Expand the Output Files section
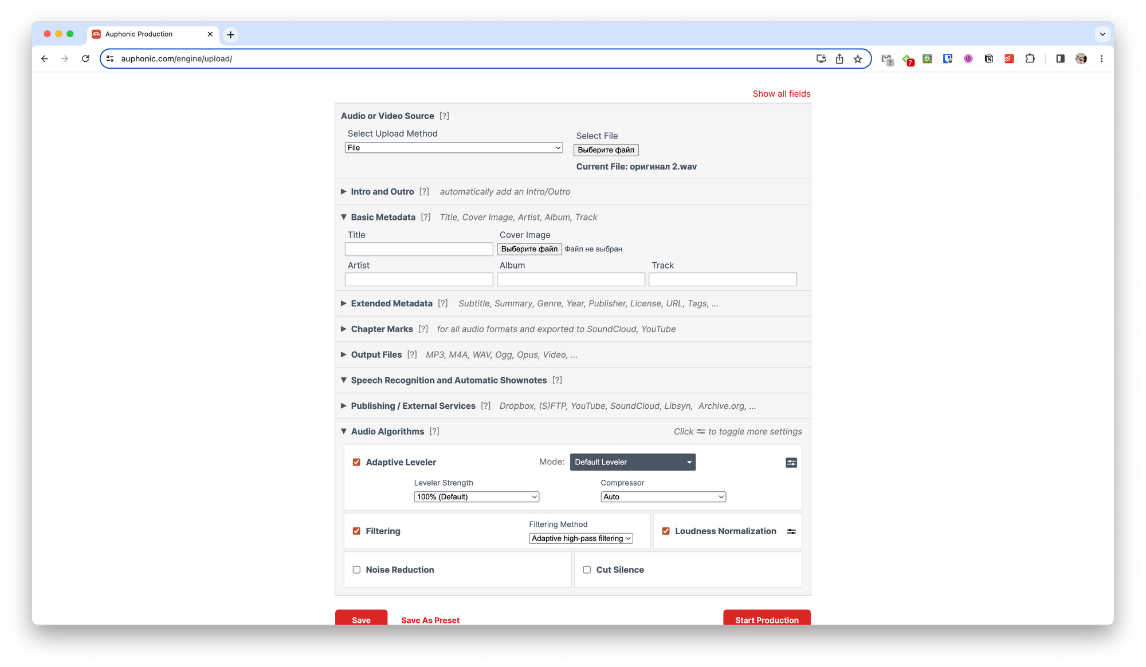Image resolution: width=1146 pixels, height=667 pixels. 376,355
